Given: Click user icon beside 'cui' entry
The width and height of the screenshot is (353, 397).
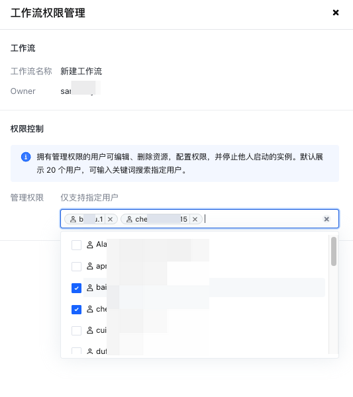Looking at the screenshot, I should click(x=90, y=330).
